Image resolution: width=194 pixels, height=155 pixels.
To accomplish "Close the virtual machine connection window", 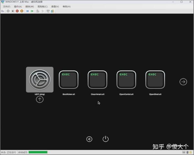I will (x=190, y=2).
